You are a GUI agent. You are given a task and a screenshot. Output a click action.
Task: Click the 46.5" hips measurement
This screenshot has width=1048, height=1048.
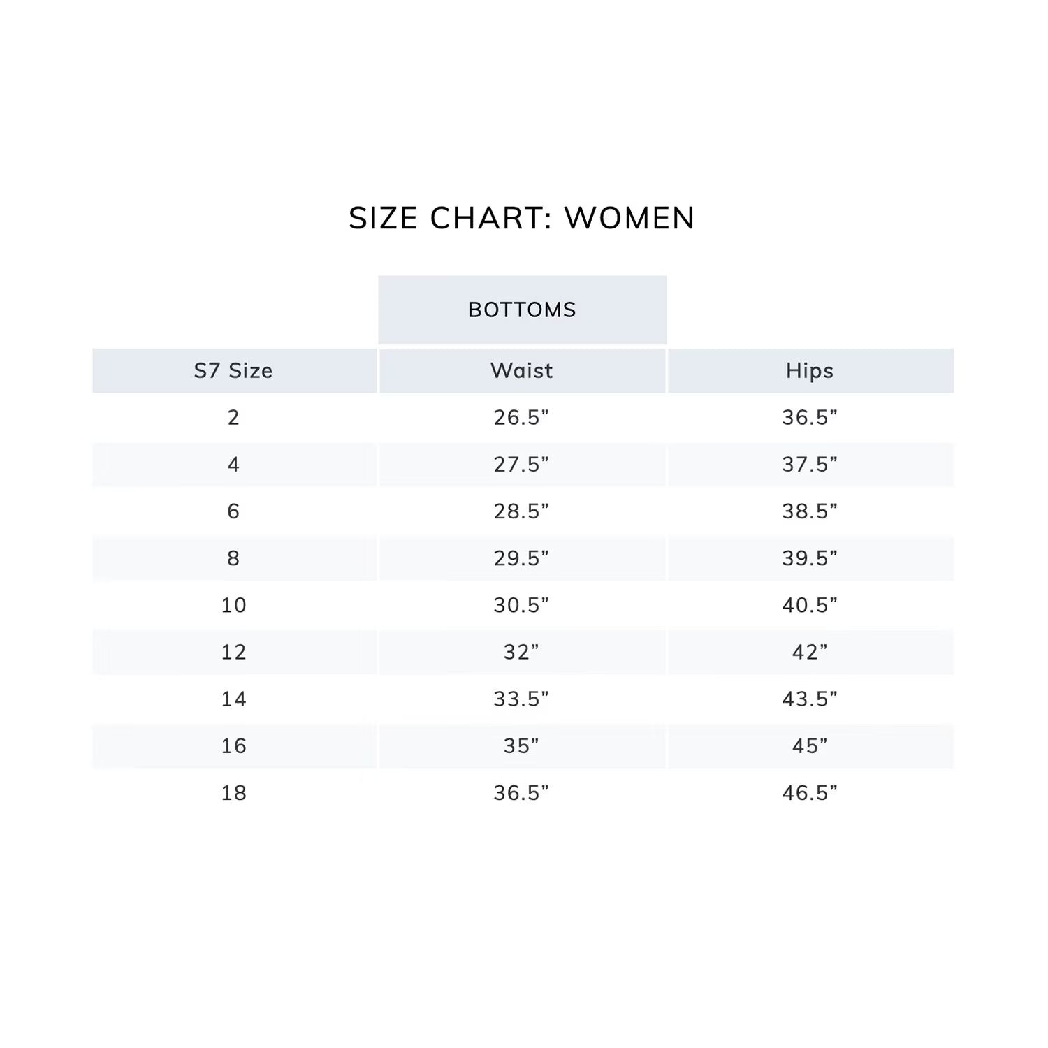pos(810,792)
